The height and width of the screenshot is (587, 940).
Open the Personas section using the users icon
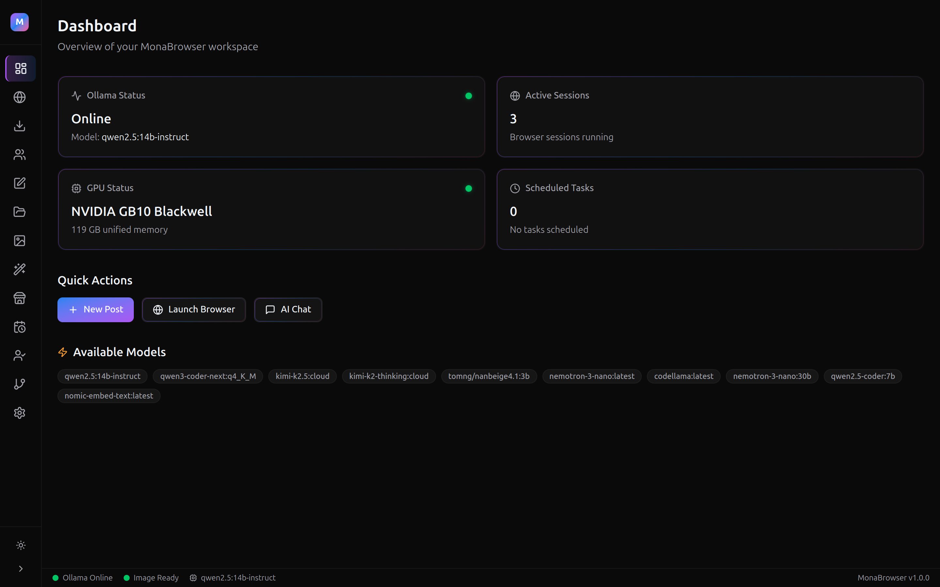coord(20,155)
